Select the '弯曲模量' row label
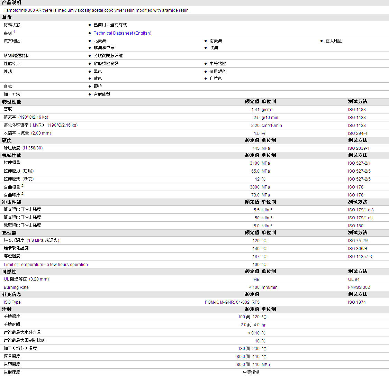Viewport: 389px width, 376px height. [12, 187]
